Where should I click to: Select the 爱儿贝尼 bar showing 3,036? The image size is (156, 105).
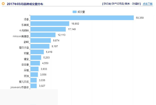(x=34, y=80)
